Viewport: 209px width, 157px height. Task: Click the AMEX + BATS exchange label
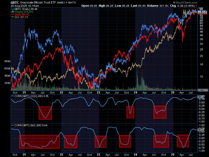pos(66,2)
